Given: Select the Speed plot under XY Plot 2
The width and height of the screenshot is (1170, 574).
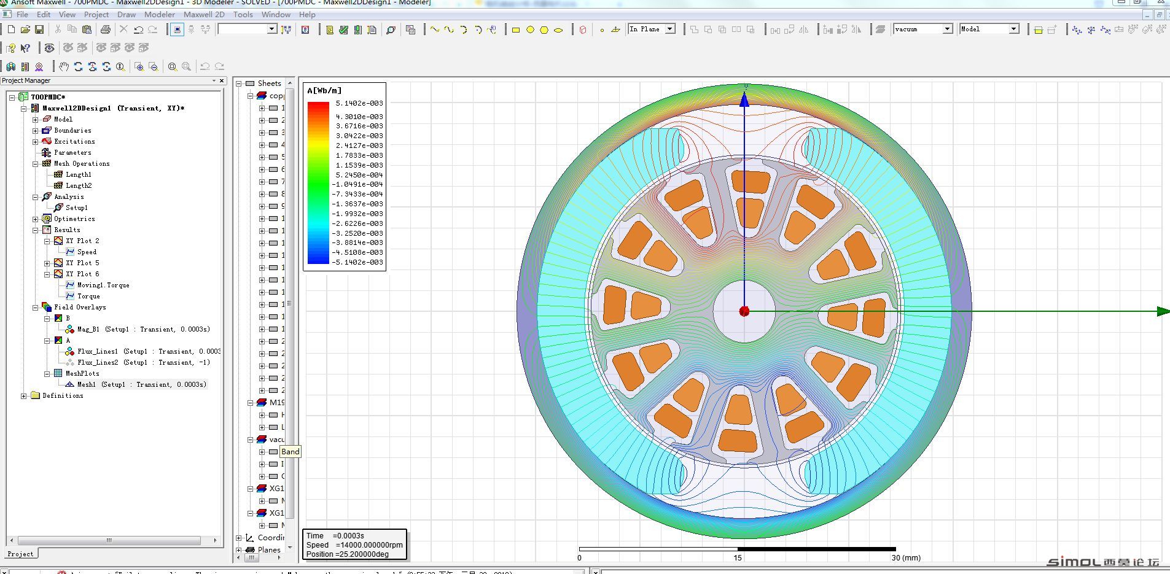Looking at the screenshot, I should pos(87,252).
